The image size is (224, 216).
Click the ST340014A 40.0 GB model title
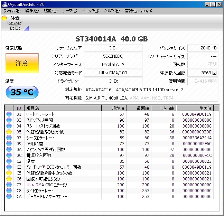(112, 39)
